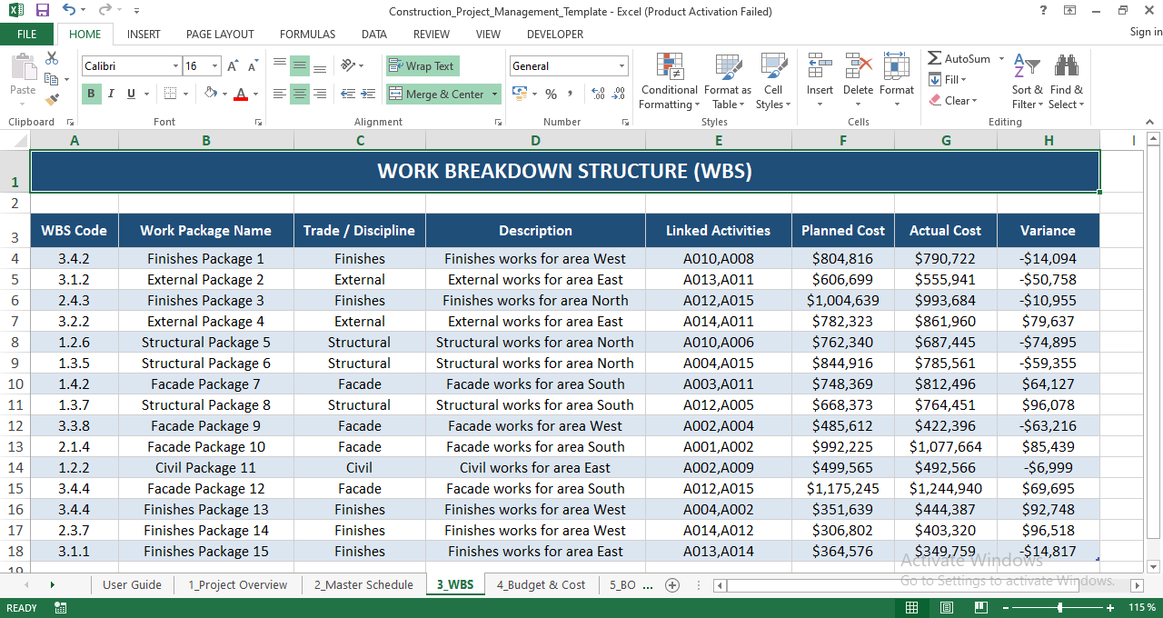Select the Format Painter tool
The width and height of the screenshot is (1163, 618).
[52, 100]
